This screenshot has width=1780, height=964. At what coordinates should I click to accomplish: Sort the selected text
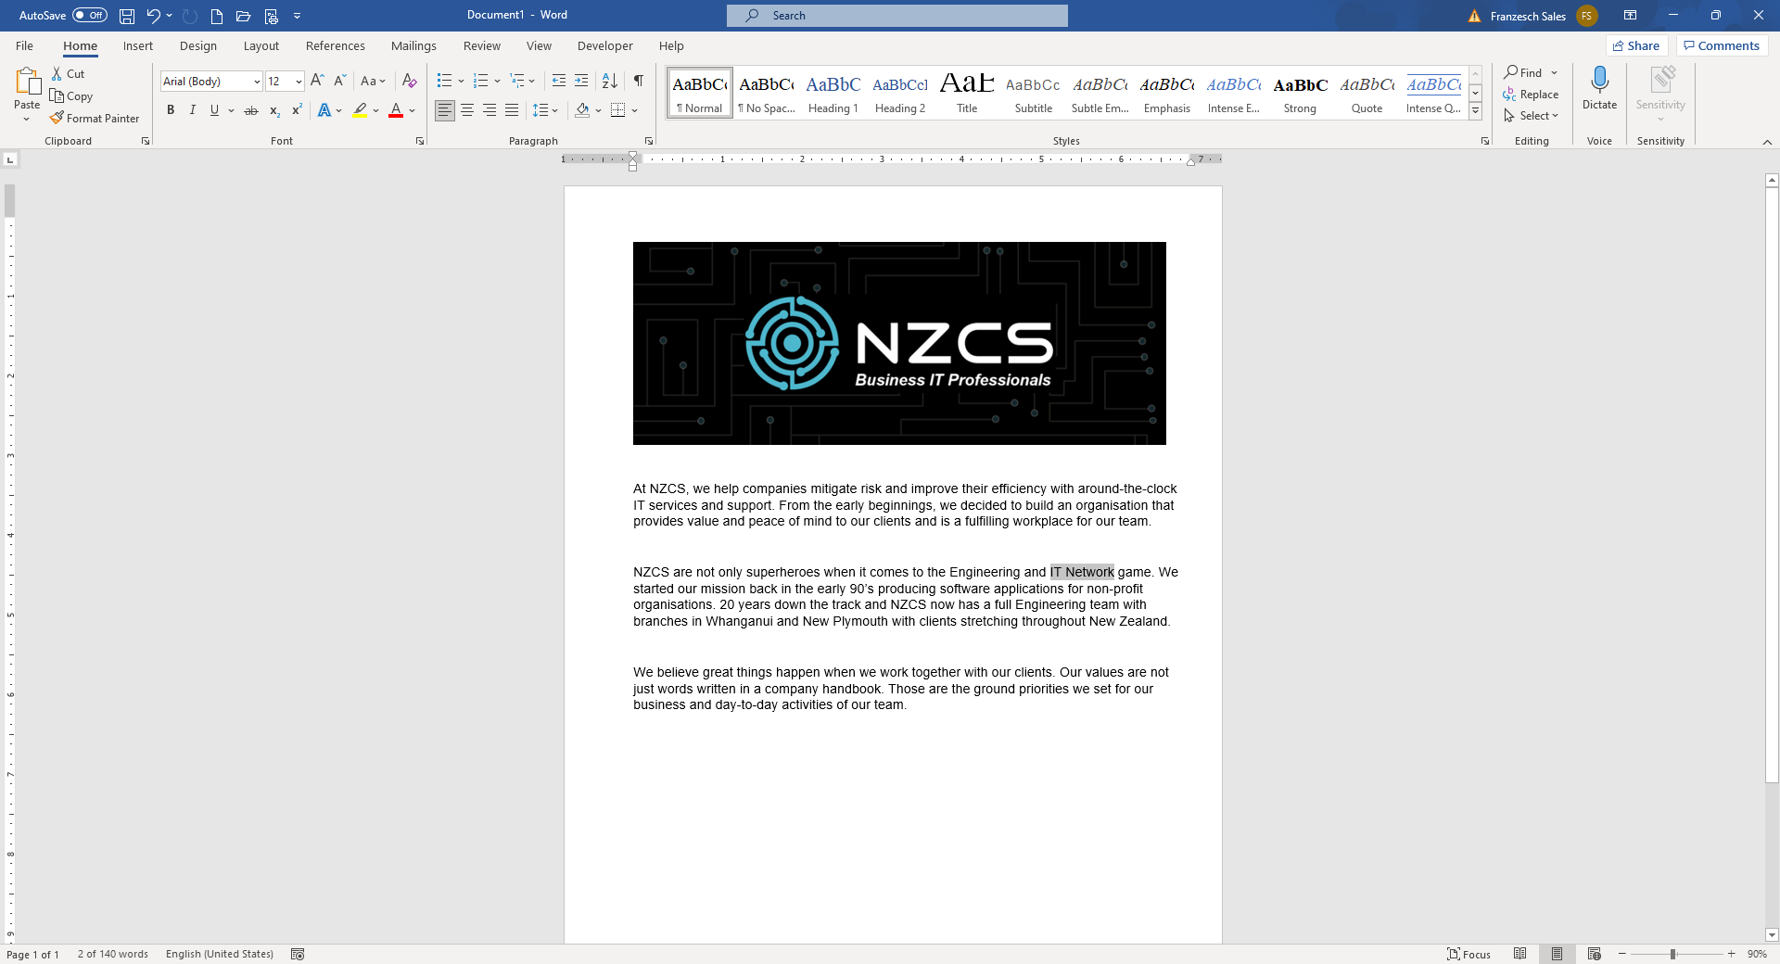609,81
